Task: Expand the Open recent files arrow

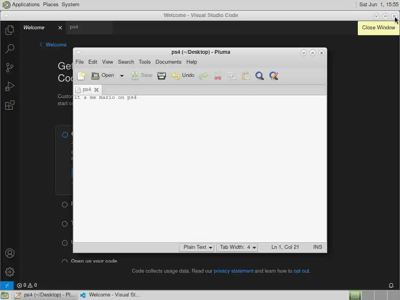Action: pos(122,76)
